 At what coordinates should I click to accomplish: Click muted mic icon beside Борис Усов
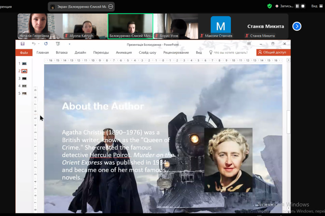point(157,36)
